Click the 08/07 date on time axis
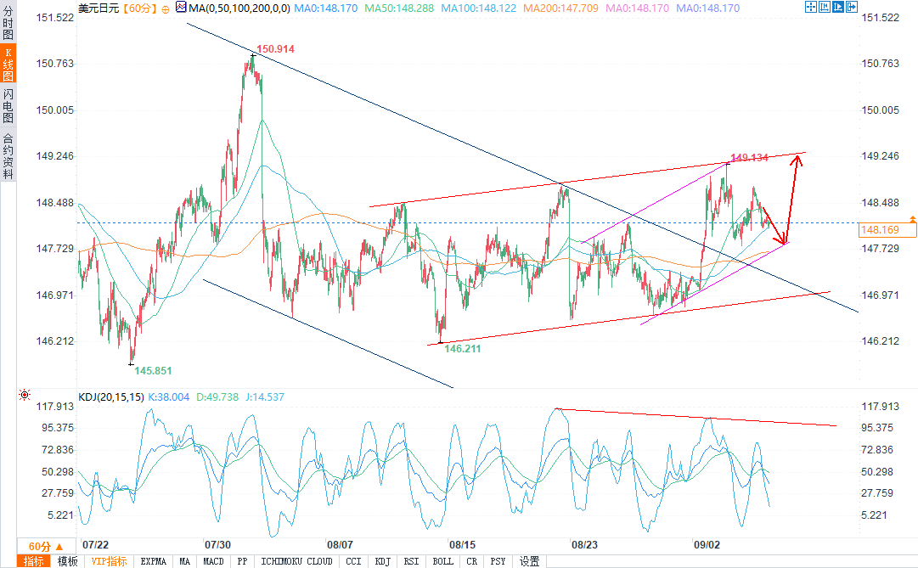This screenshot has height=568, width=918. (x=341, y=544)
